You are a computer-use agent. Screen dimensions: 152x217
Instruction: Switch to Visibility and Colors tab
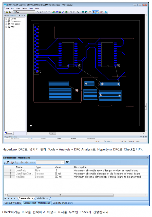click(x=62, y=203)
